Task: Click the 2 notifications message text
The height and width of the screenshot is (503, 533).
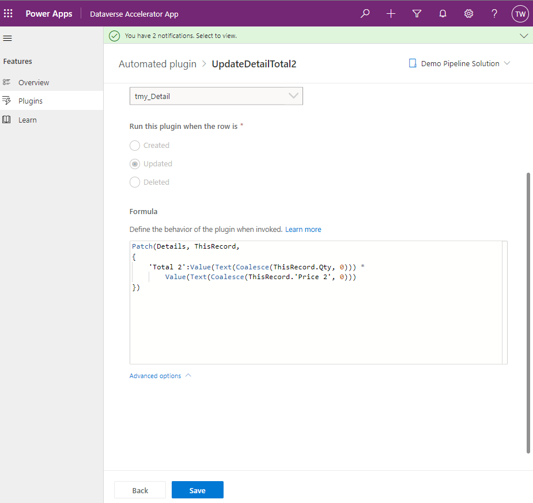Action: point(181,36)
